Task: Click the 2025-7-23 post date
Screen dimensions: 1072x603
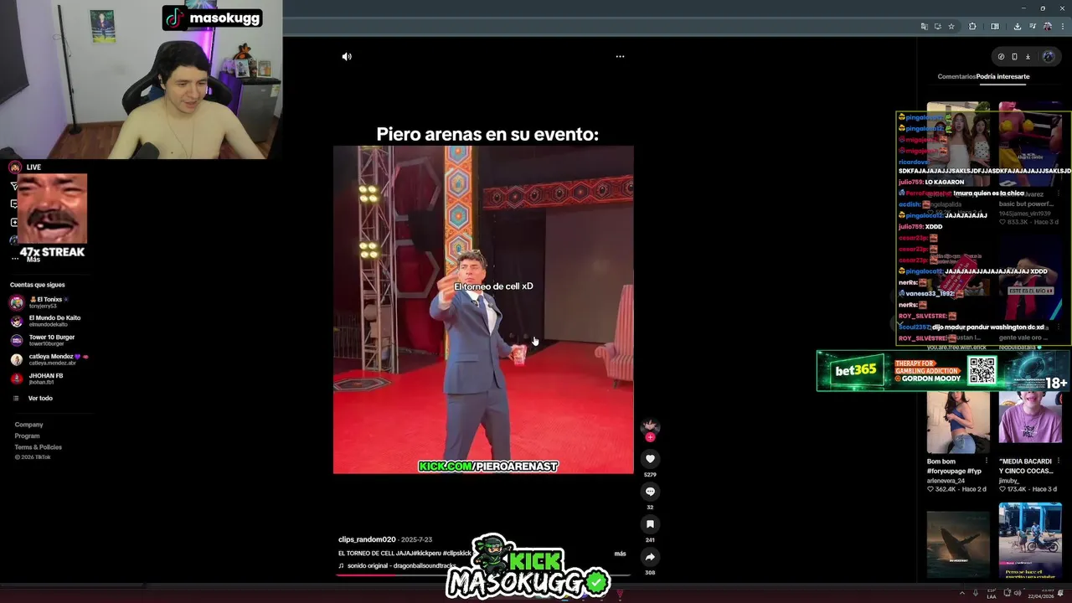Action: click(x=417, y=539)
